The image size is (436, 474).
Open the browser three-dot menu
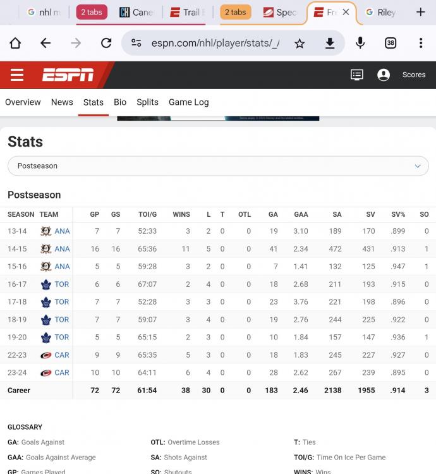(x=421, y=43)
